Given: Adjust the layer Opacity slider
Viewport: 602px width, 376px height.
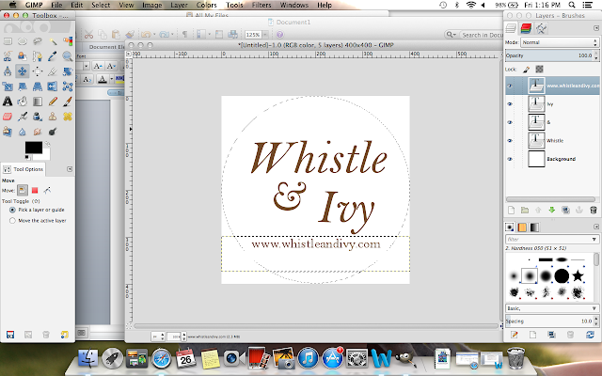Looking at the screenshot, I should click(549, 55).
